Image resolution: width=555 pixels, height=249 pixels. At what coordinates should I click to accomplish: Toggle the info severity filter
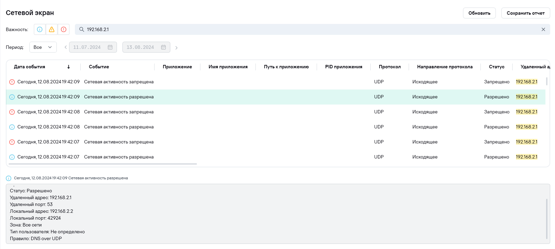coord(40,29)
